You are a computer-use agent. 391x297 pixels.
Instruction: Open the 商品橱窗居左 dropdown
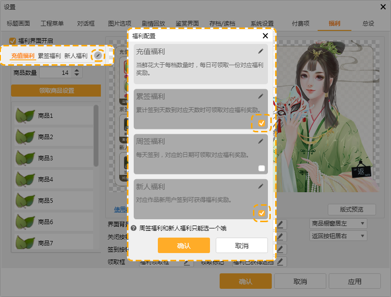[338, 224]
